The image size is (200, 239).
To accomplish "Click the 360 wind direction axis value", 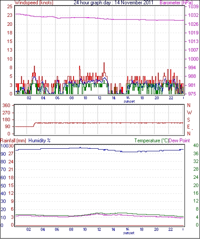I will [x=6, y=105].
